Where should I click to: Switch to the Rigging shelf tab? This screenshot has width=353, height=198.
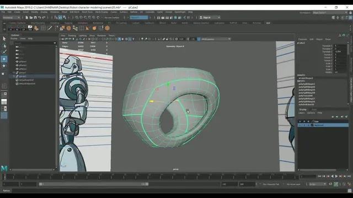click(68, 23)
